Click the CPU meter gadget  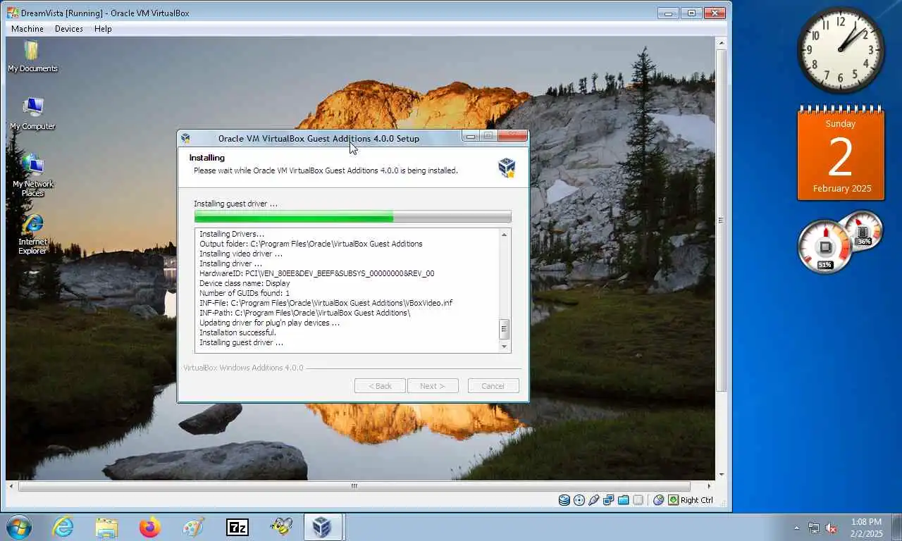826,247
